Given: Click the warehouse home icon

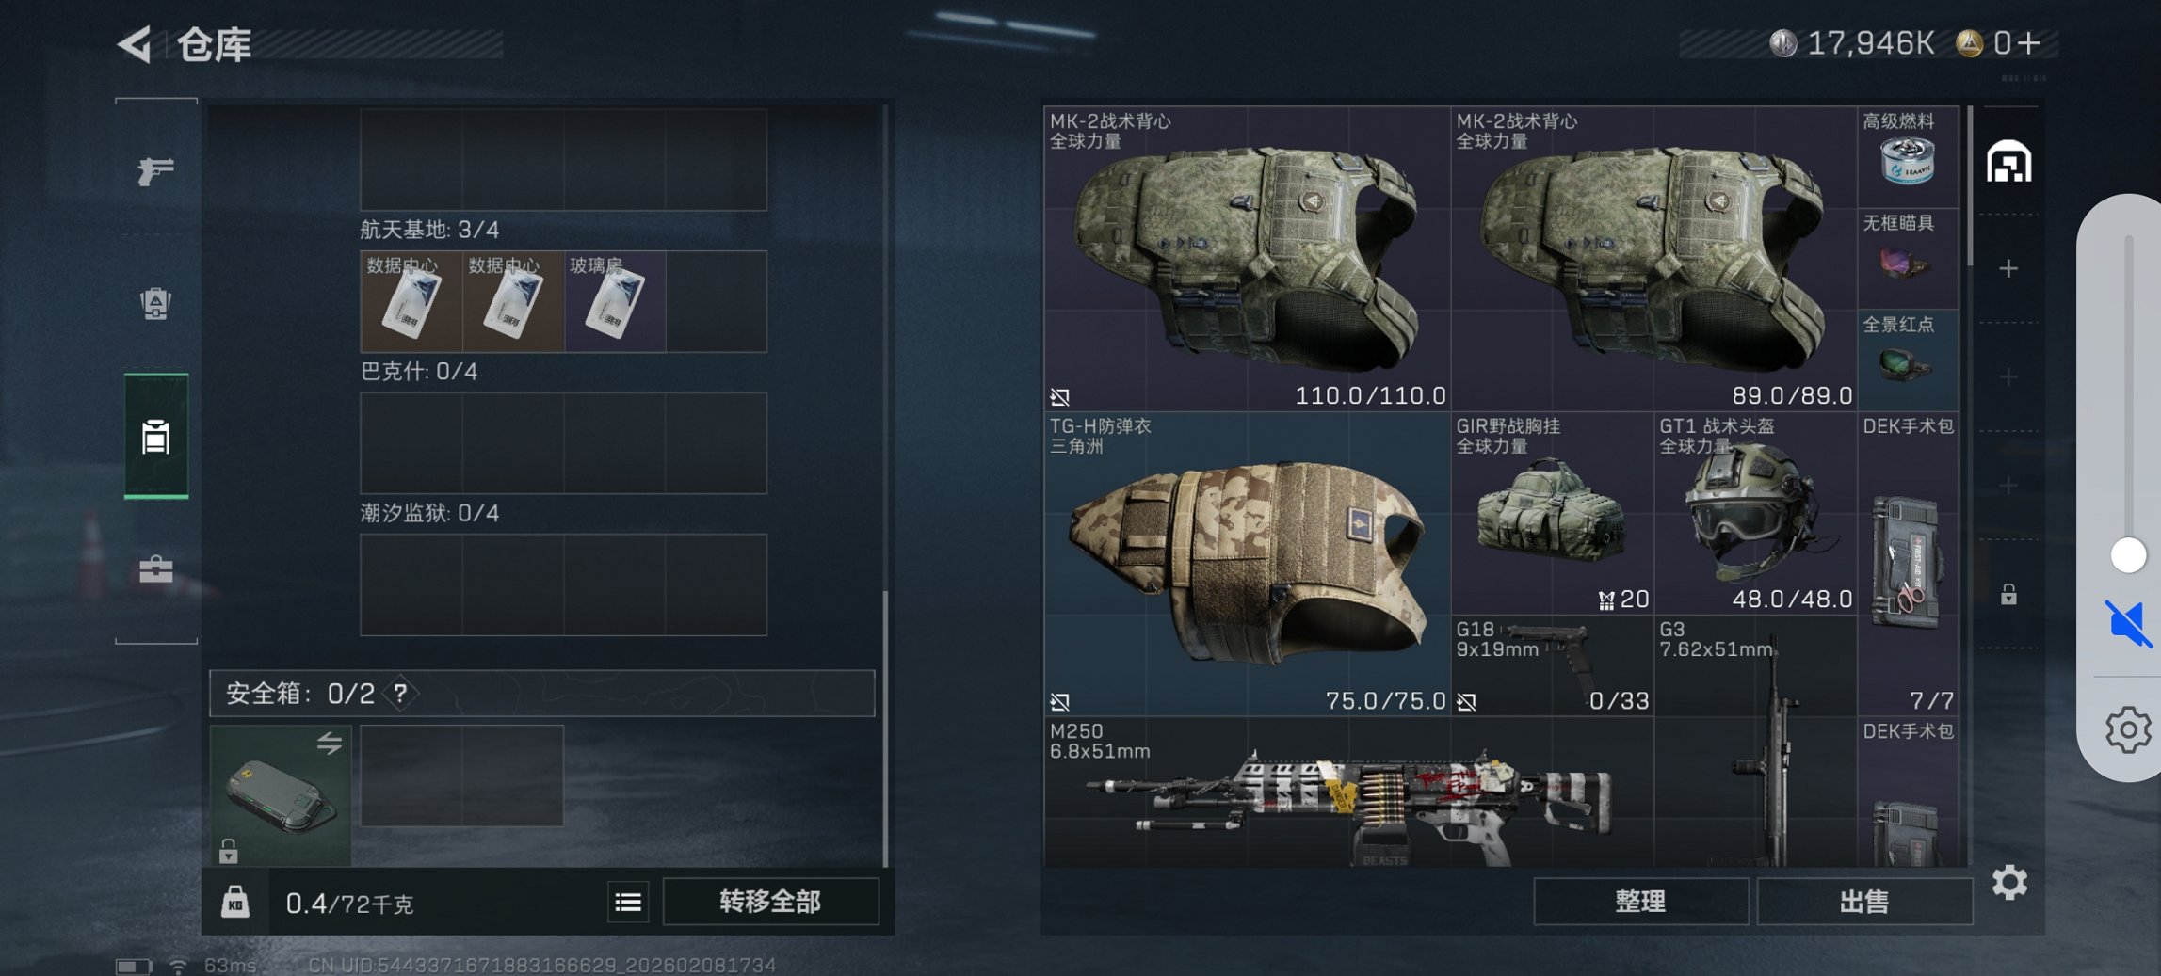Looking at the screenshot, I should [2008, 162].
